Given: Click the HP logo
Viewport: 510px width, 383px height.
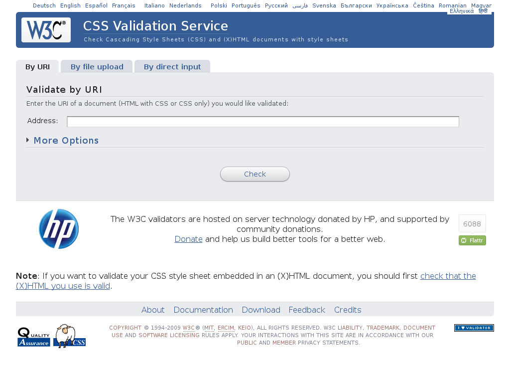Looking at the screenshot, I should [x=59, y=229].
